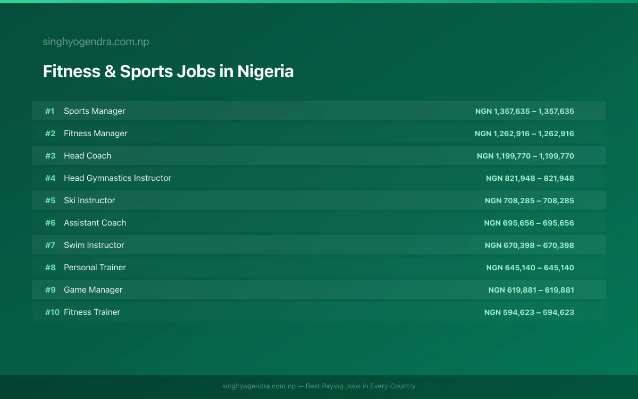Select the "Personal Trainer" job name
Image resolution: width=638 pixels, height=399 pixels.
[95, 268]
